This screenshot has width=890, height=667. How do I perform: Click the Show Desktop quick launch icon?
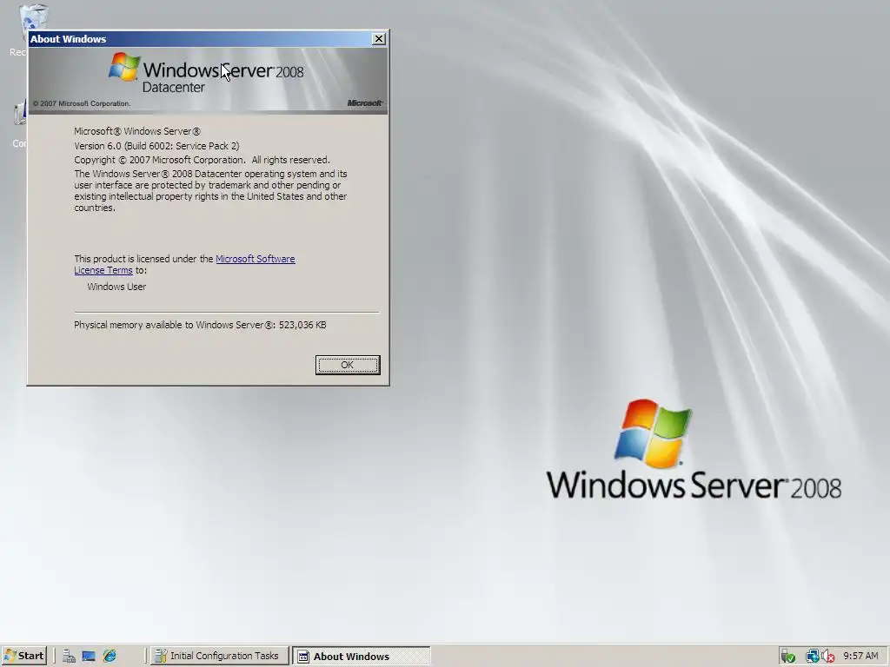tap(89, 657)
